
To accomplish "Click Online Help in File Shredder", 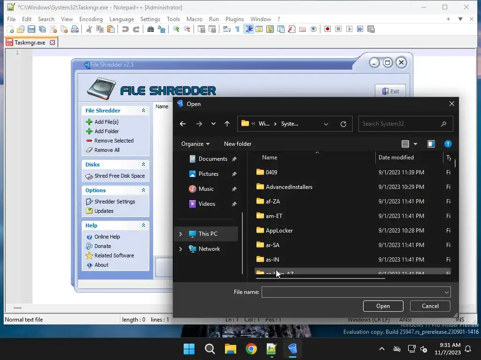I will coord(107,237).
